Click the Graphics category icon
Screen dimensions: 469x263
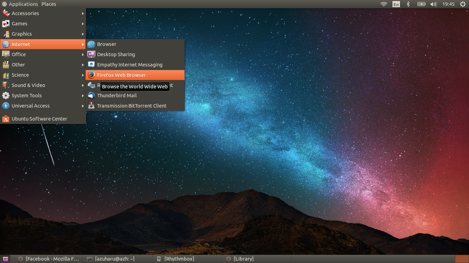pyautogui.click(x=6, y=34)
